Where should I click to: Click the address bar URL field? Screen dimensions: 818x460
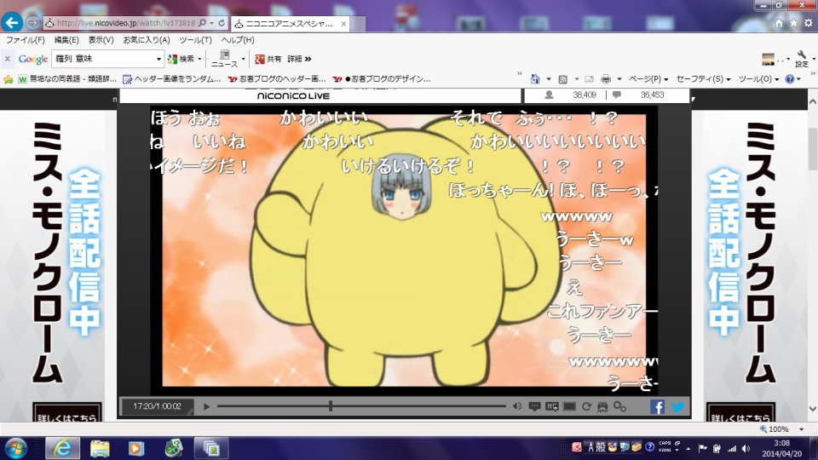pyautogui.click(x=126, y=23)
